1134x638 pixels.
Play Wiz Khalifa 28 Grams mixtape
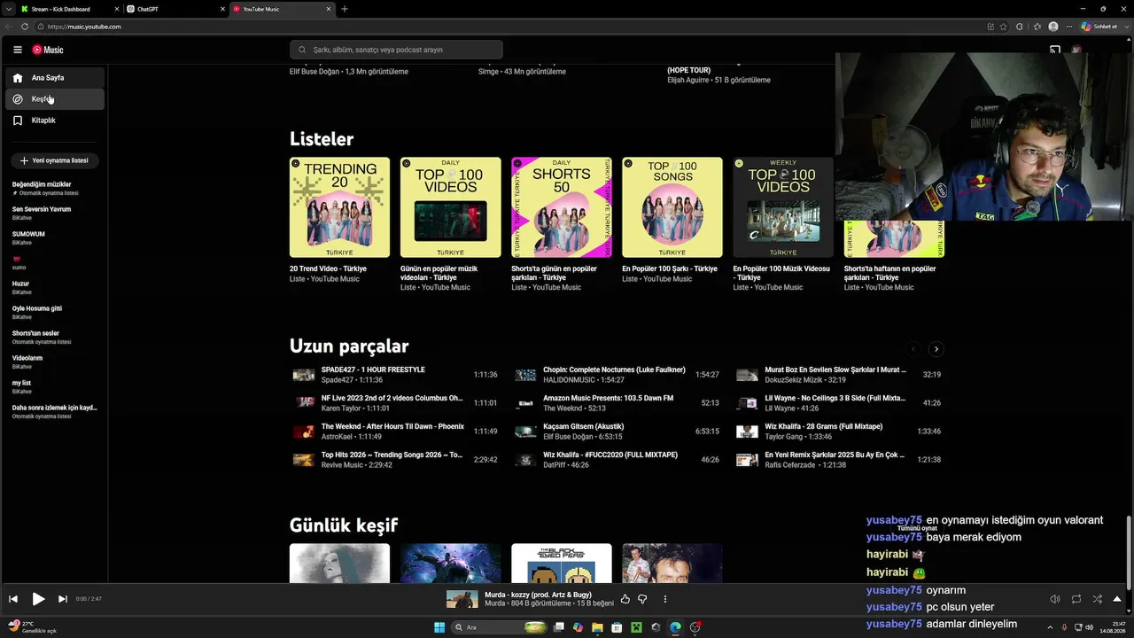838,432
